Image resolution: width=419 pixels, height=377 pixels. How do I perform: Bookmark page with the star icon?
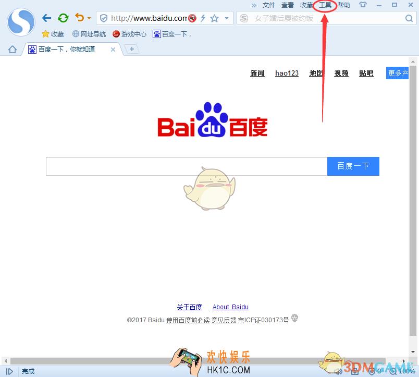tap(214, 18)
